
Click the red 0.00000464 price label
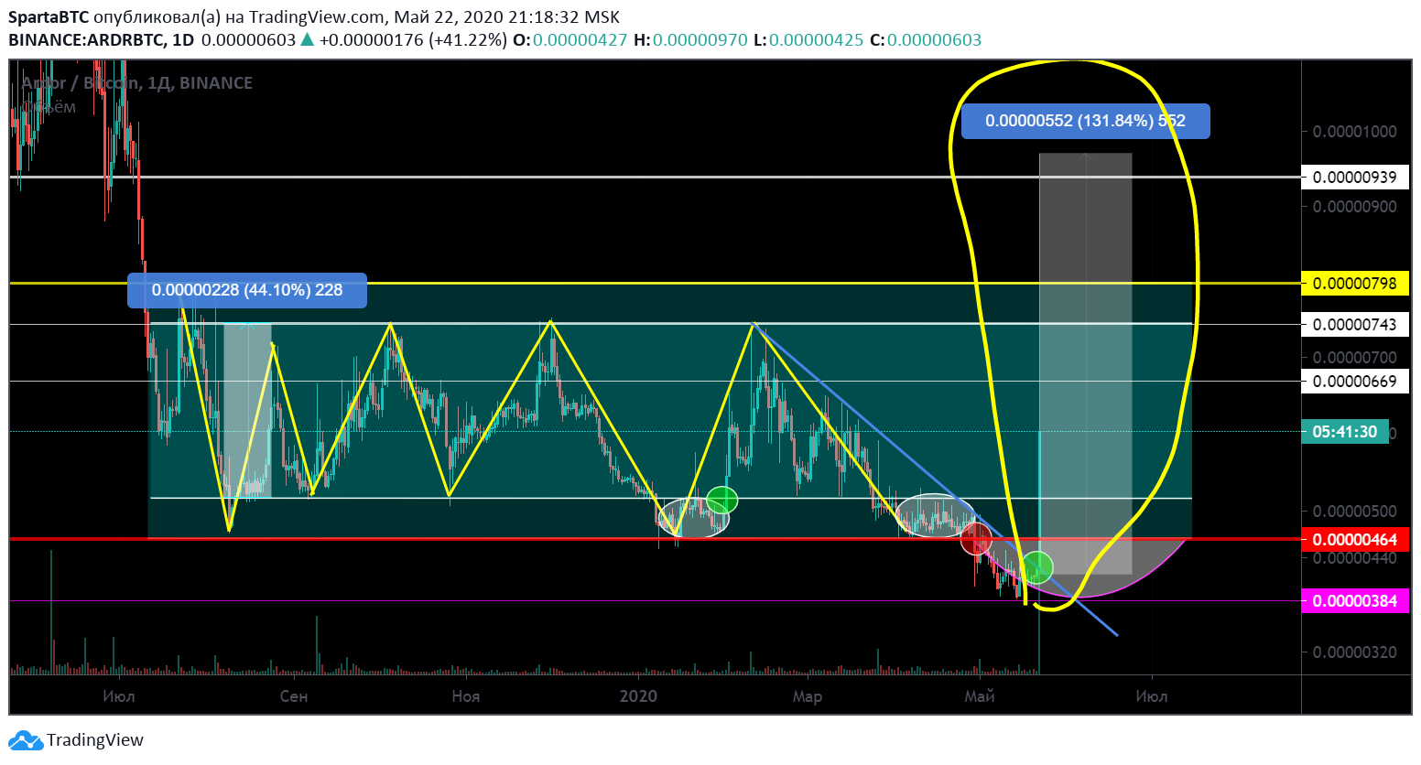tap(1355, 540)
